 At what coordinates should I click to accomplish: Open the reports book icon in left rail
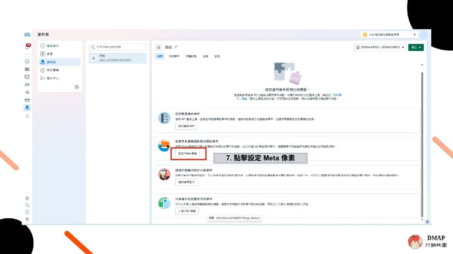[x=27, y=77]
